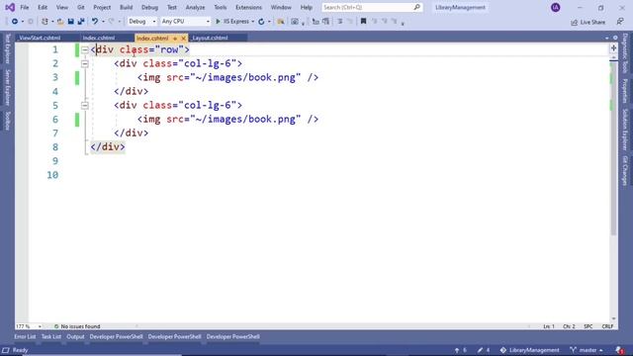Viewport: 633px width, 356px height.
Task: Open the master branch selector
Action: [587, 350]
